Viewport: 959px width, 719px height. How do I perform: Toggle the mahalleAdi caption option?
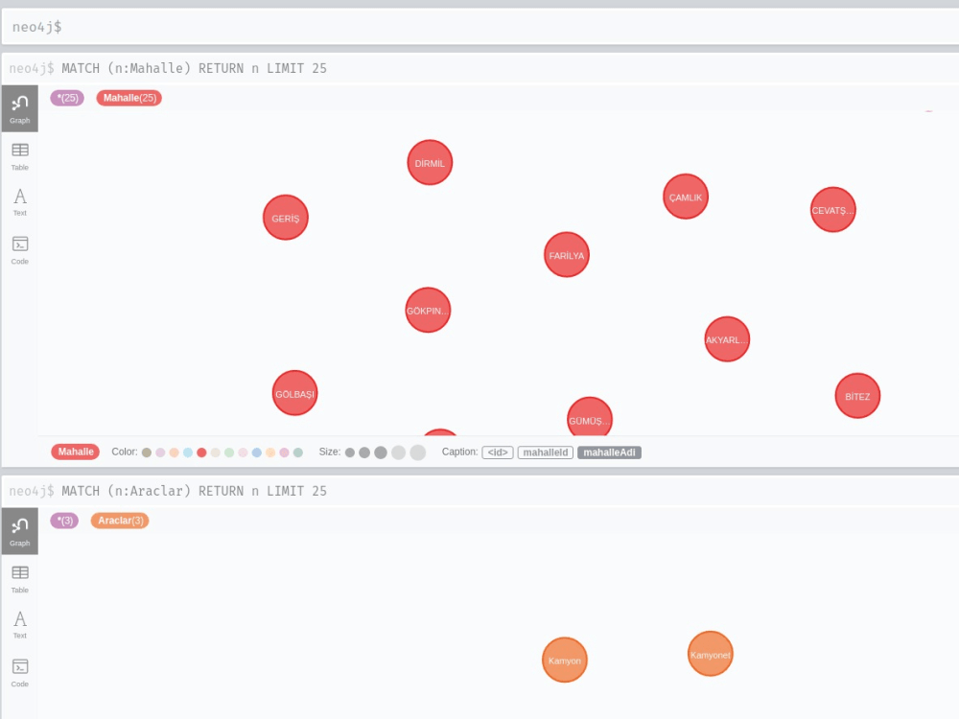coord(609,452)
